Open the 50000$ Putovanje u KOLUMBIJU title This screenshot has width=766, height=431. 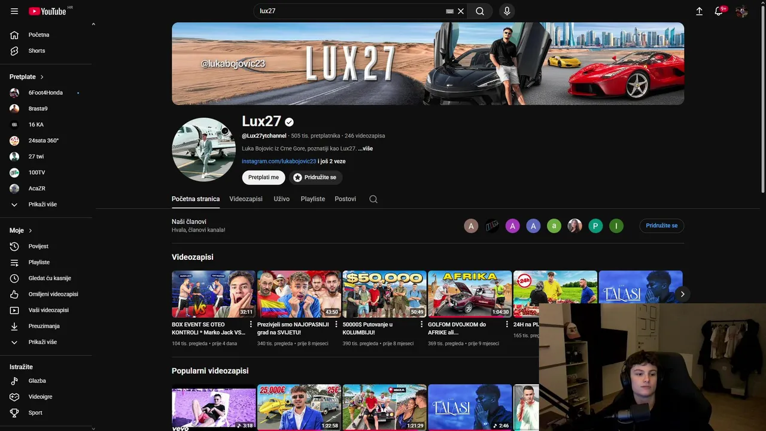click(368, 328)
